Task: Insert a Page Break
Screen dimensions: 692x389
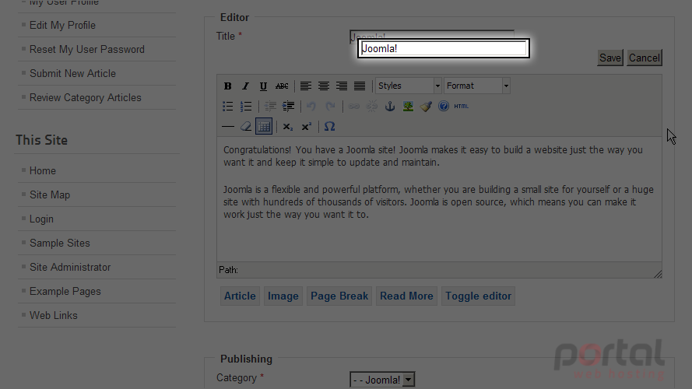Action: [339, 296]
